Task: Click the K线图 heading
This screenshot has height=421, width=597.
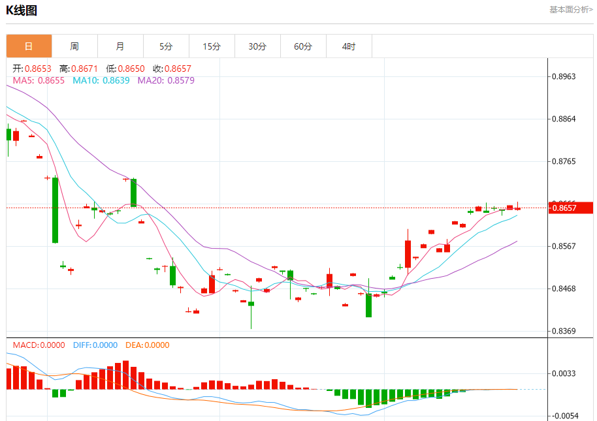Action: [22, 10]
